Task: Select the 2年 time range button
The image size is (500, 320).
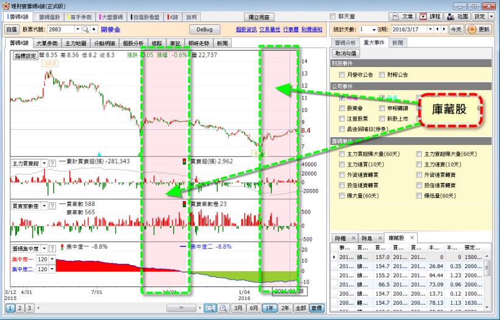Action: click(284, 308)
